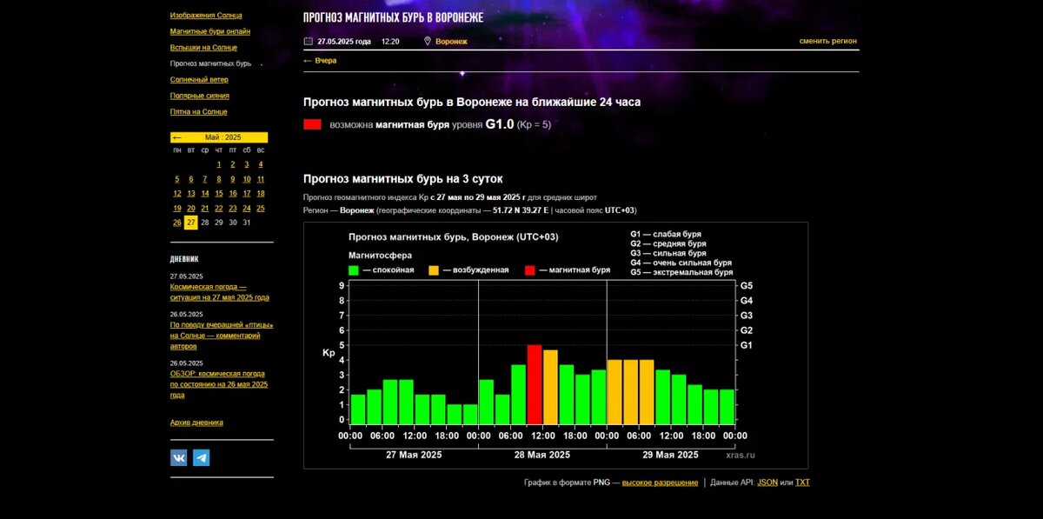The width and height of the screenshot is (1043, 519).
Task: Open JSON API data link
Action: coord(767,482)
